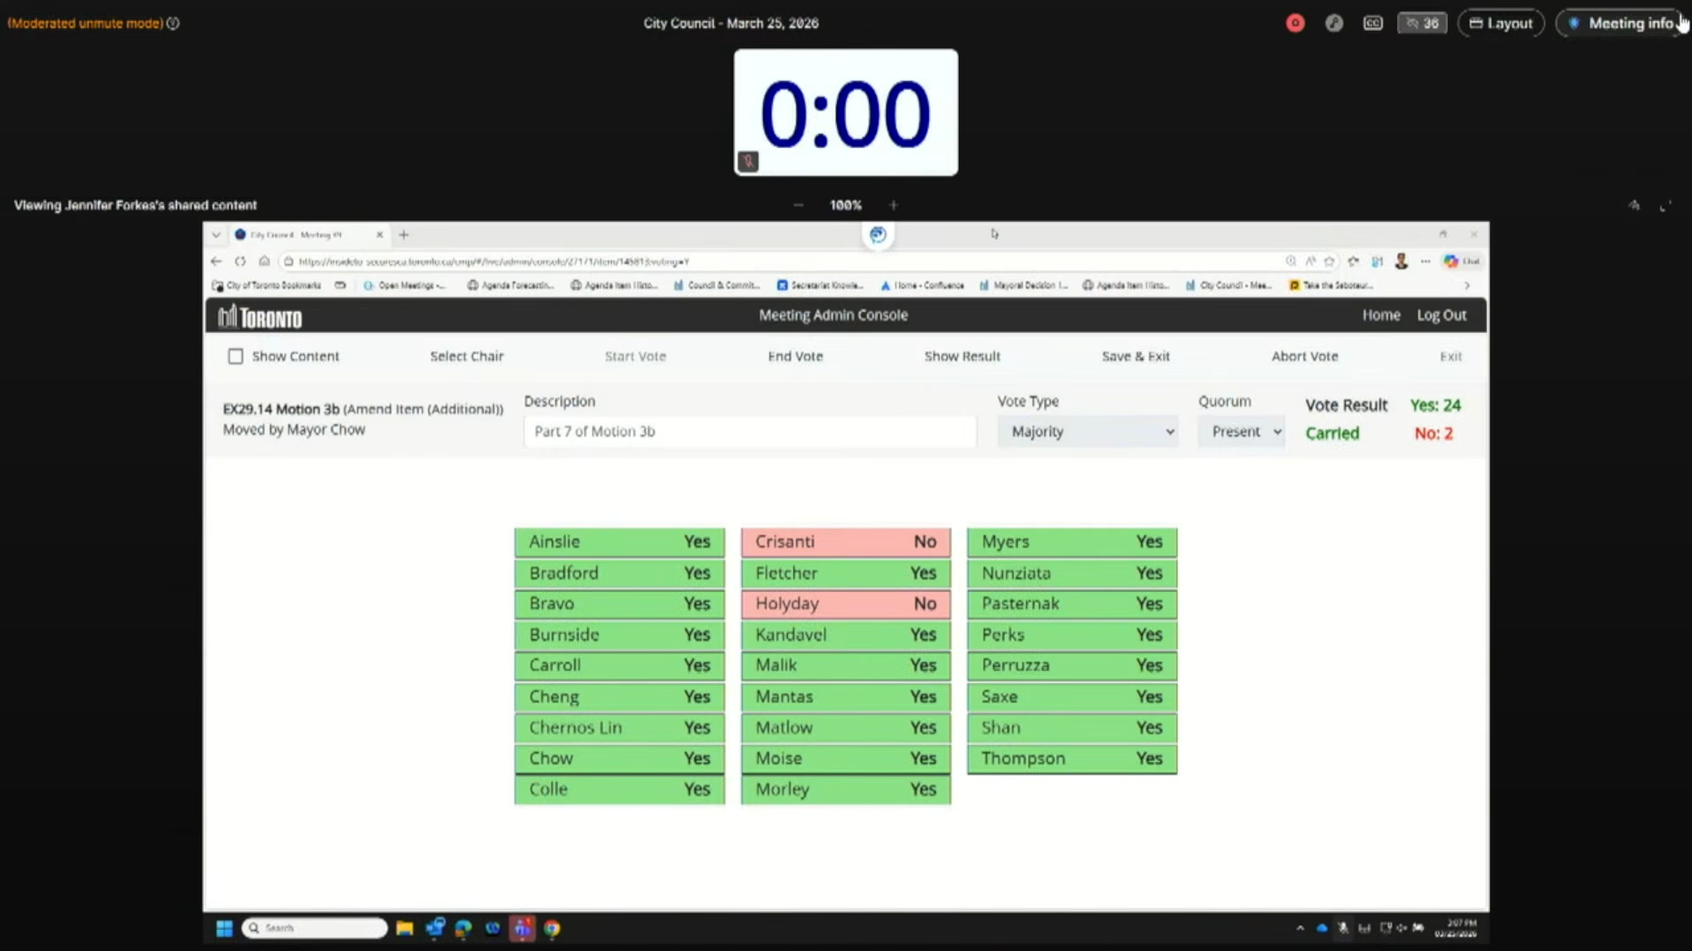This screenshot has width=1692, height=951.
Task: Expand bookmarks bar overflow chevron
Action: pyautogui.click(x=1467, y=285)
